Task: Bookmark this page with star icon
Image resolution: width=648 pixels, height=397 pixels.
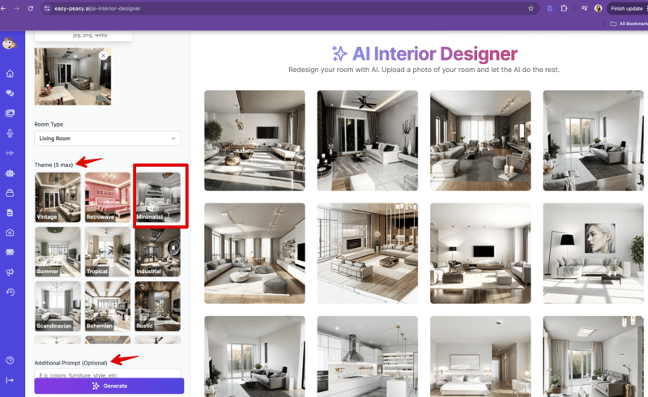Action: click(531, 8)
